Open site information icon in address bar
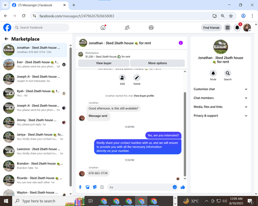258x206 pixels. click(35, 16)
